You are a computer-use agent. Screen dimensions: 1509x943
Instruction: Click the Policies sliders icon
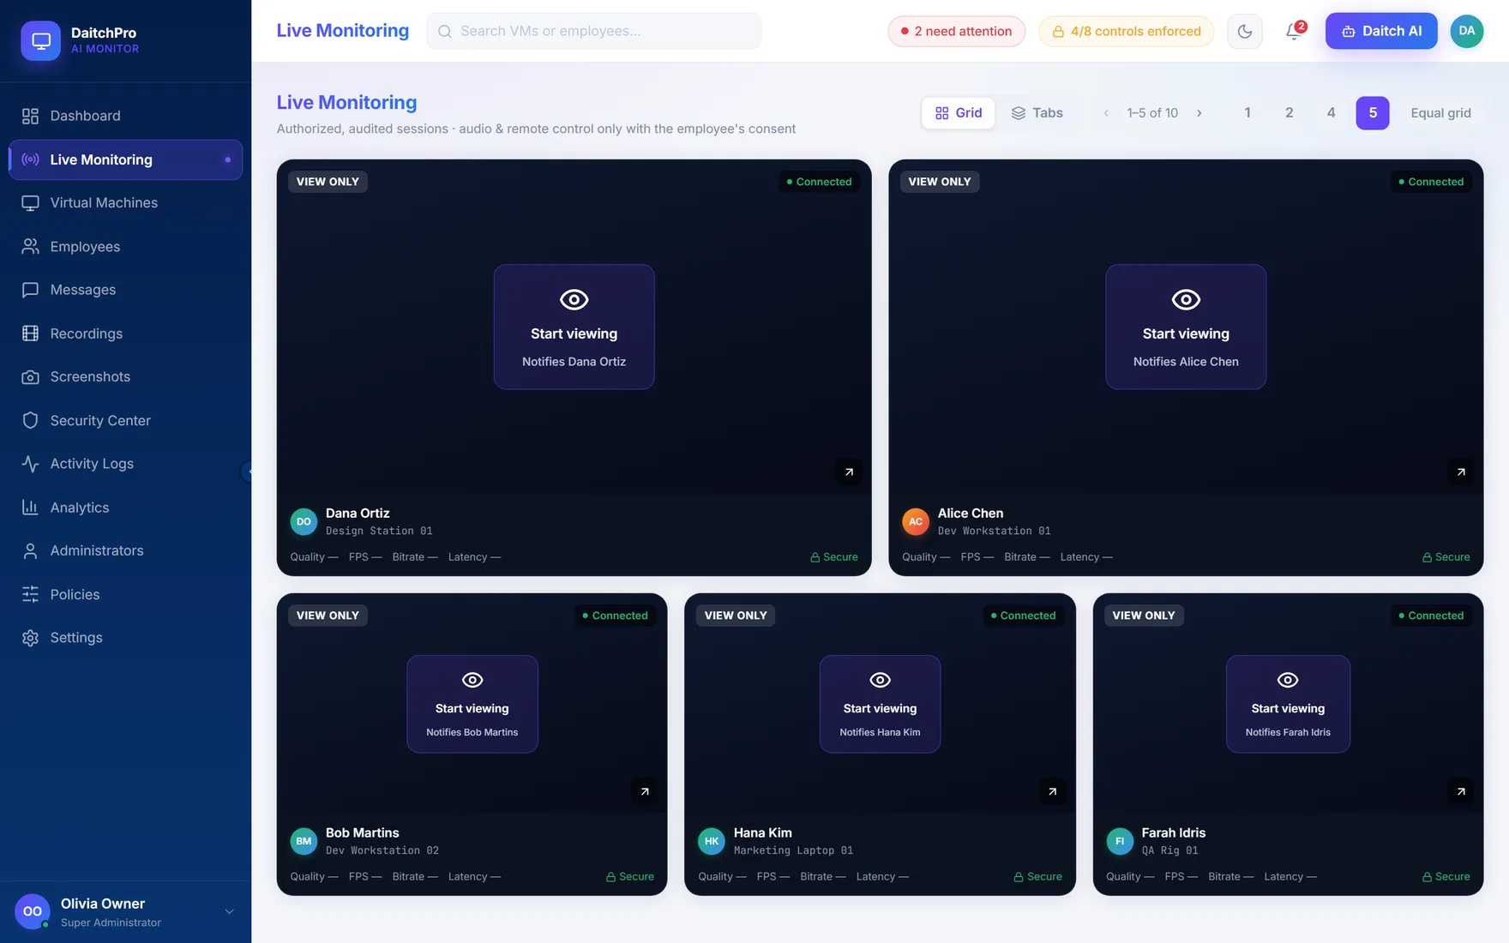point(30,594)
